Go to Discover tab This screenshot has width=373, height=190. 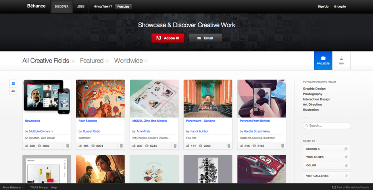coord(62,7)
